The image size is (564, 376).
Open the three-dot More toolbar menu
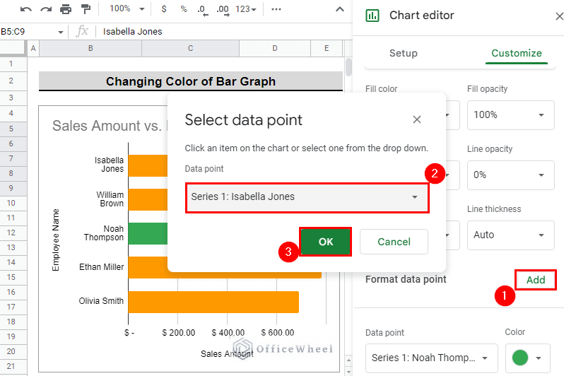[276, 9]
